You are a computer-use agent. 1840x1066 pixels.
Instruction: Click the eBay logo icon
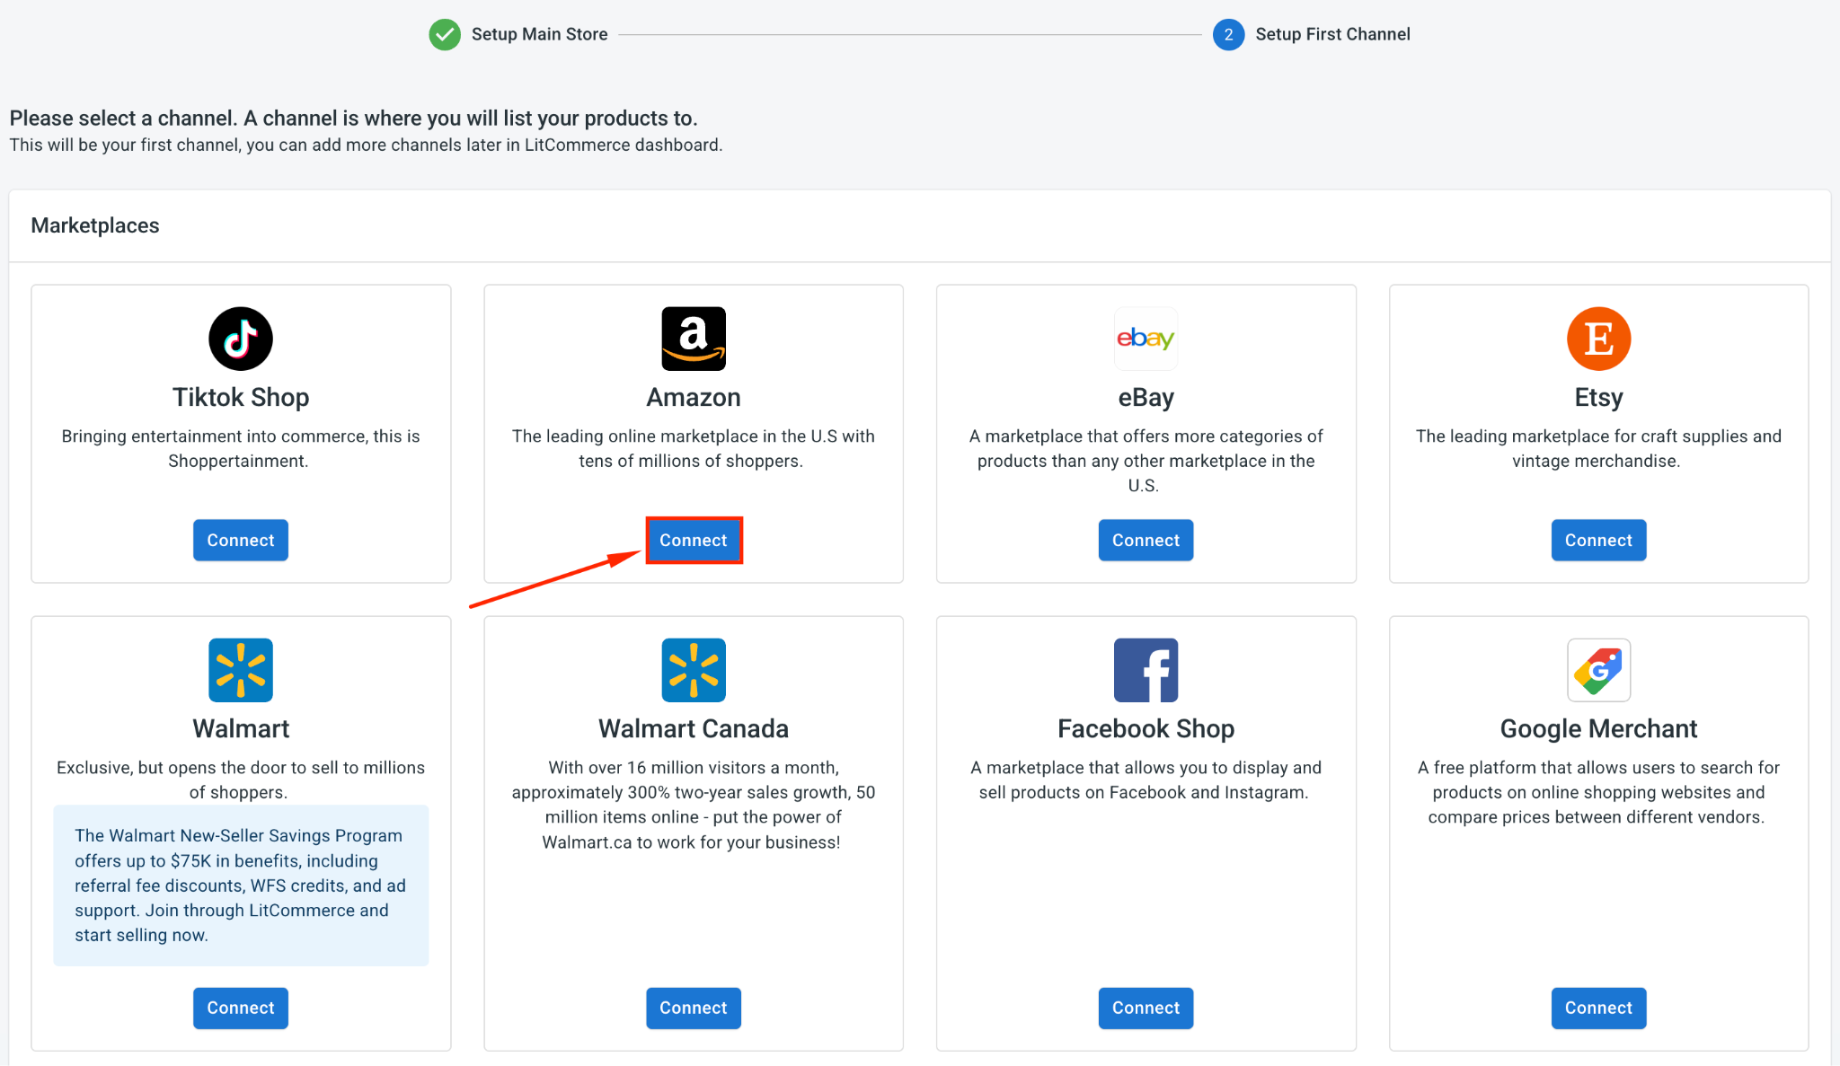pos(1146,339)
